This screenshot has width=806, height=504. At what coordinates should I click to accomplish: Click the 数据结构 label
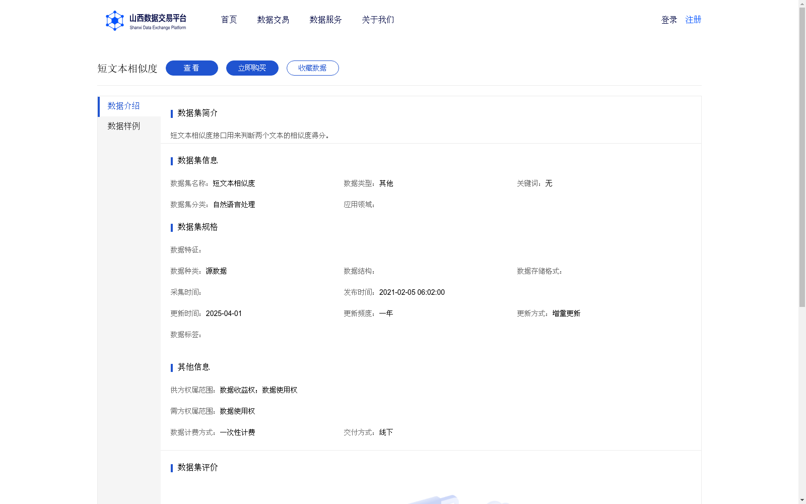click(x=359, y=271)
